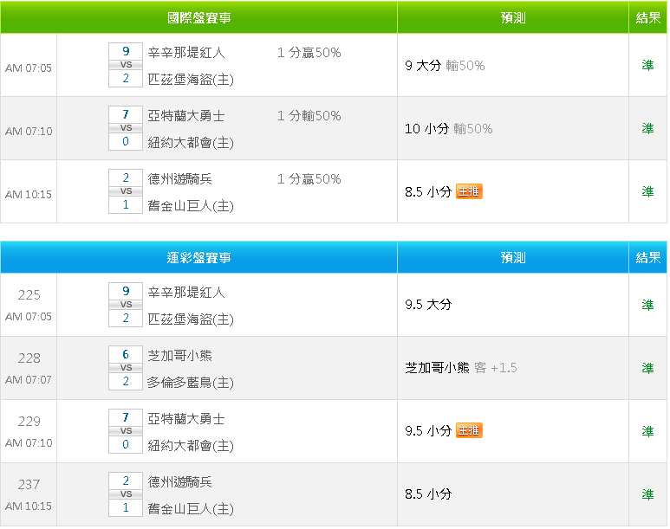This screenshot has height=529, width=670.
Task: Select 匹茲堡海盜(主) in the 運彩盤 table
Action: (191, 319)
